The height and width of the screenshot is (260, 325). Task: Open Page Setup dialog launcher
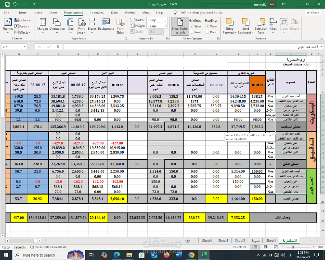coord(126,39)
